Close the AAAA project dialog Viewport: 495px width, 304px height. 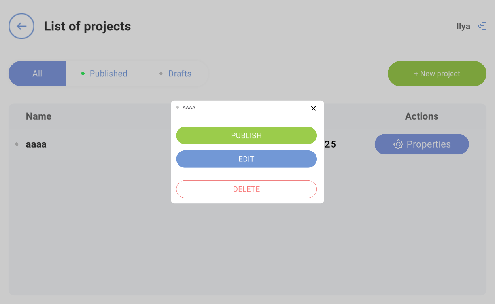pos(314,108)
